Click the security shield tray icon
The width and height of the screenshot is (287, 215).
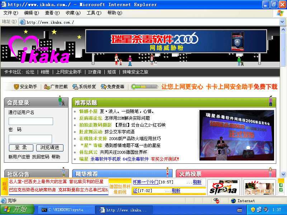point(253,210)
